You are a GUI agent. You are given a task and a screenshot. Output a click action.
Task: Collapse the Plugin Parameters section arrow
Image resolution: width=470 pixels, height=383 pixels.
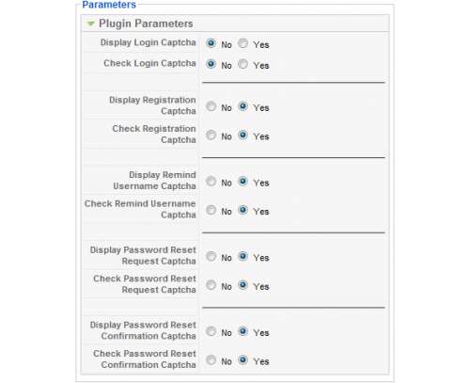tap(91, 24)
